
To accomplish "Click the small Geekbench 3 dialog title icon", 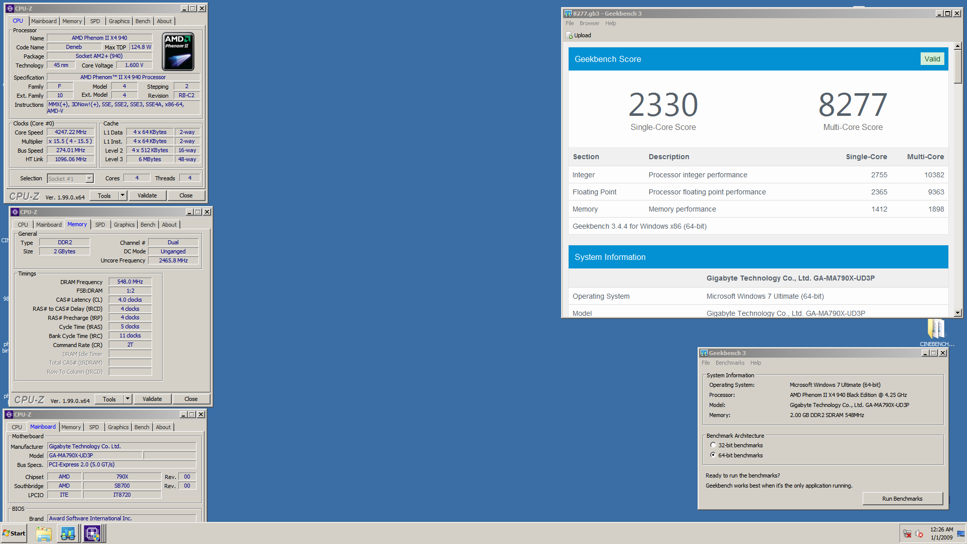I will [704, 353].
